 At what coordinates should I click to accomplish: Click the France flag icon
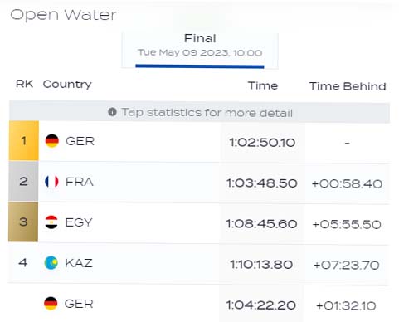coord(51,182)
